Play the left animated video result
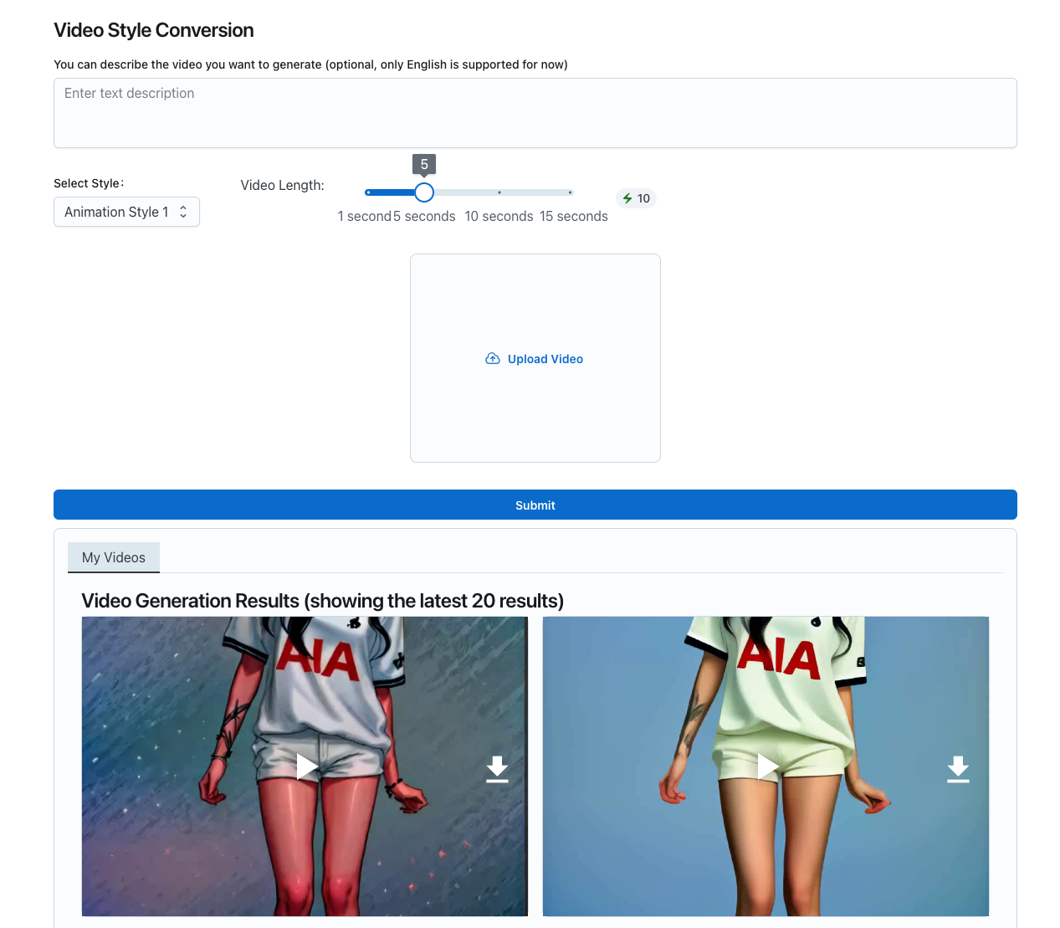This screenshot has height=928, width=1060. click(x=307, y=766)
